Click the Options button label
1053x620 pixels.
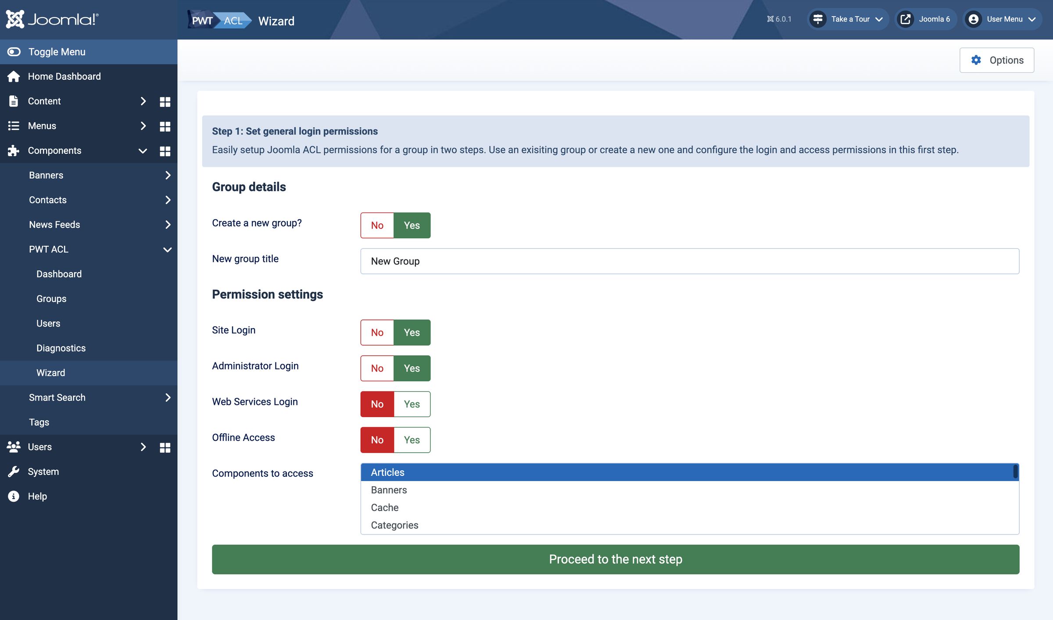click(1006, 60)
